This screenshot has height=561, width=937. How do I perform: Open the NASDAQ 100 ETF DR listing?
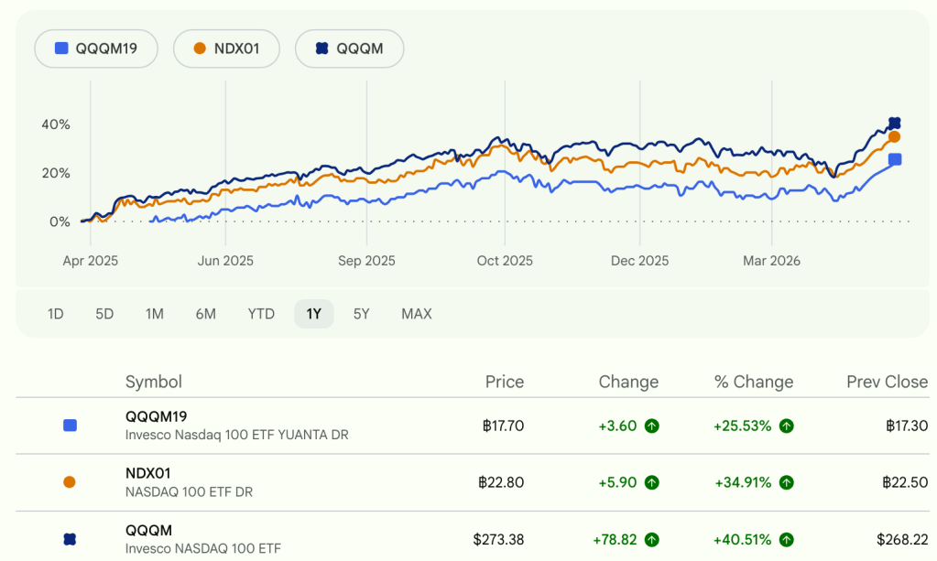point(189,491)
